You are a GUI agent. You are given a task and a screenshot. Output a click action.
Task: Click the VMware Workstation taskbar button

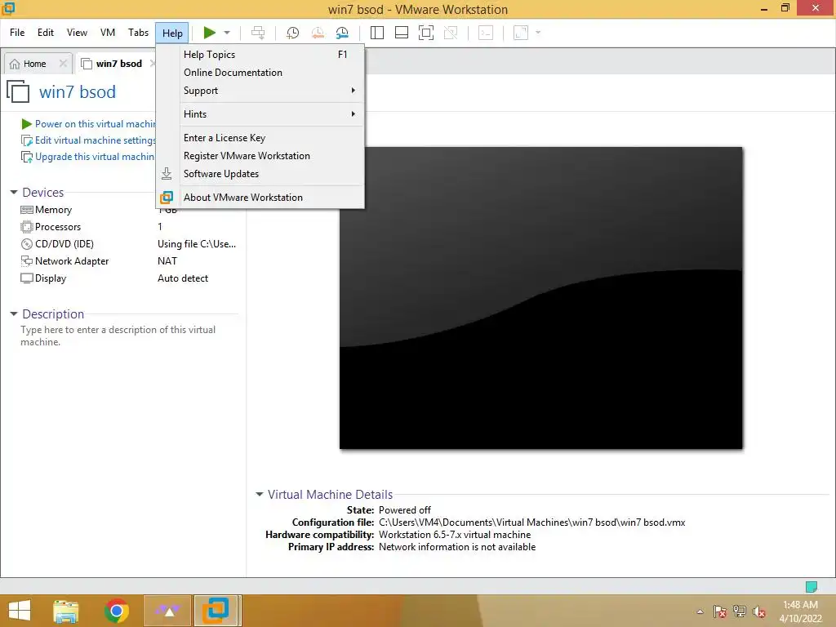217,611
